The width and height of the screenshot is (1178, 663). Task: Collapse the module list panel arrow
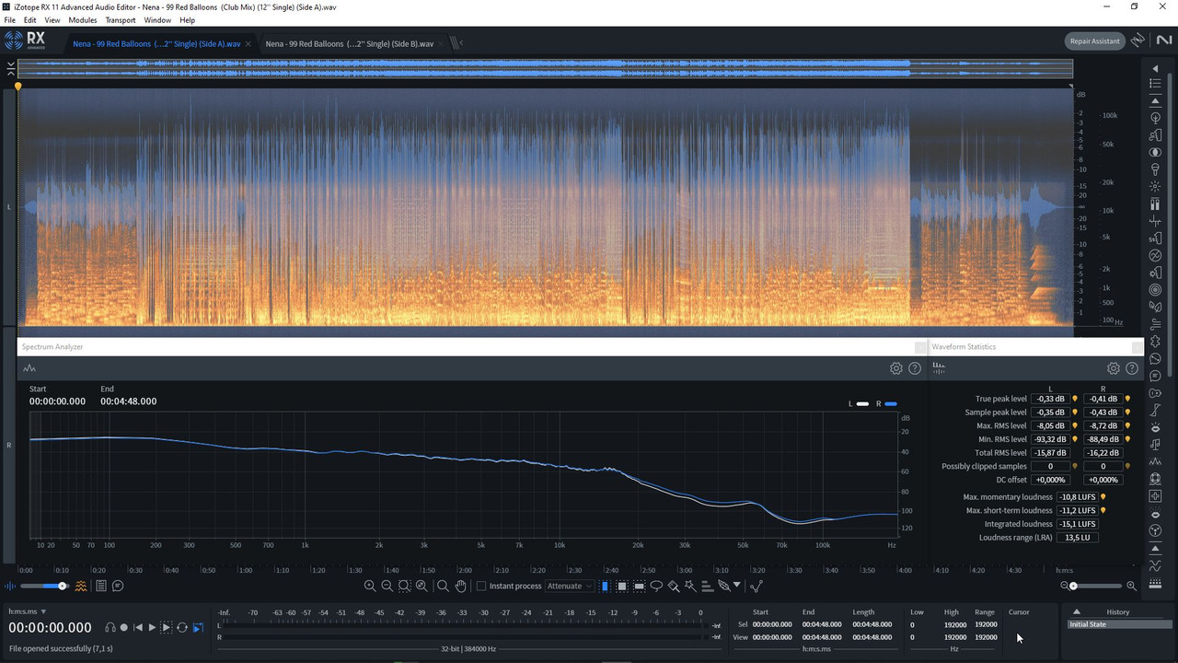1155,68
